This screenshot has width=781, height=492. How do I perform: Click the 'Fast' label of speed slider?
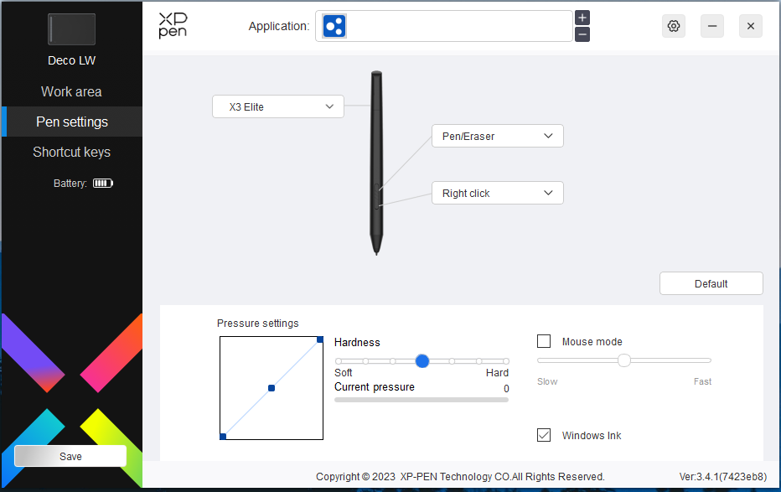click(702, 381)
